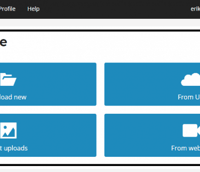The width and height of the screenshot is (200, 172).
Task: Click the open folder icon for new uploads
Action: (8, 79)
